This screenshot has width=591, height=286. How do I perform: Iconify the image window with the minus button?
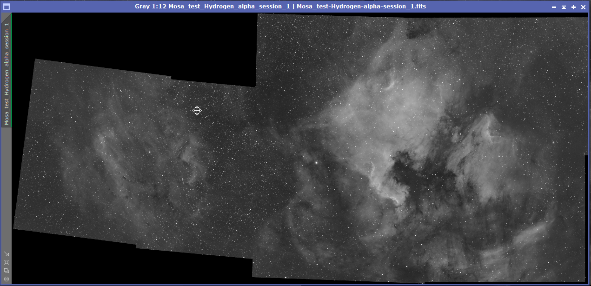point(554,7)
